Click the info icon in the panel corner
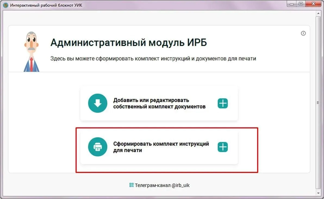This screenshot has height=199, width=324. tap(303, 33)
